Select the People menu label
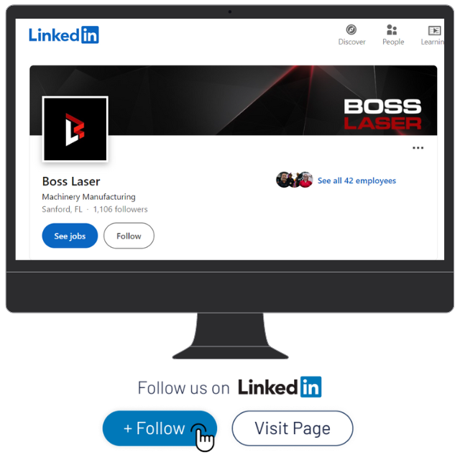The height and width of the screenshot is (460, 460). click(393, 42)
